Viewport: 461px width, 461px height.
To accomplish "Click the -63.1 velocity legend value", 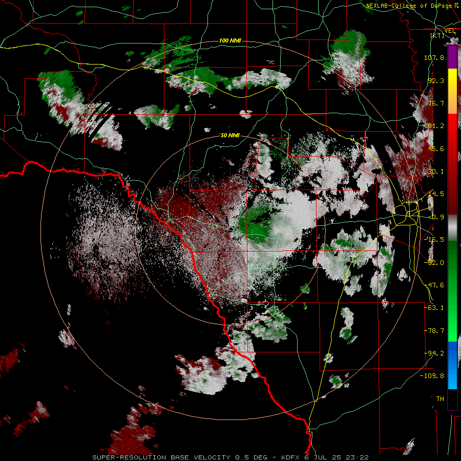I will point(434,308).
